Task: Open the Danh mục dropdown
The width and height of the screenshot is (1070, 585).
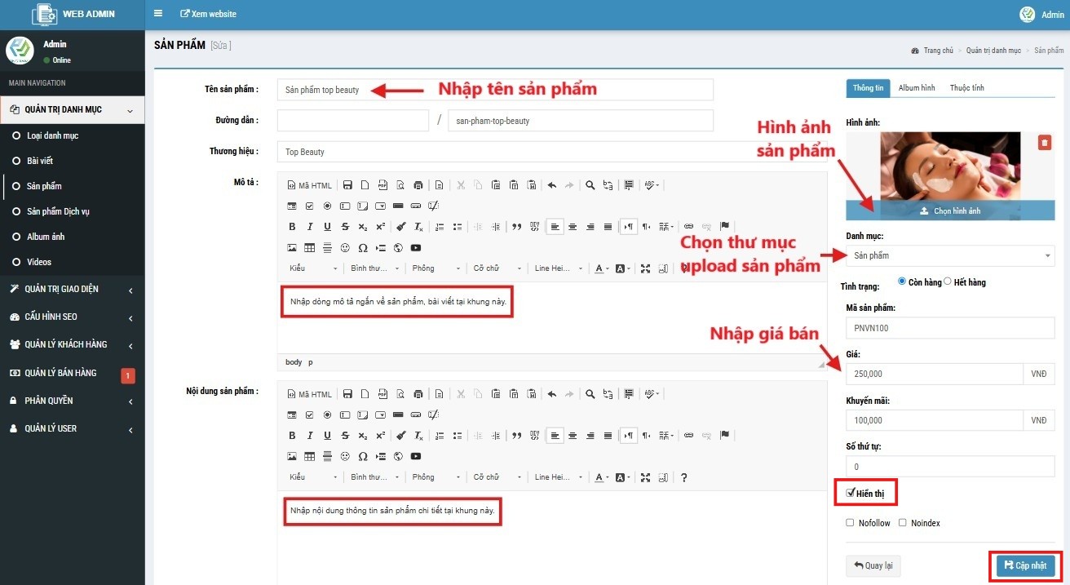Action: (x=950, y=255)
